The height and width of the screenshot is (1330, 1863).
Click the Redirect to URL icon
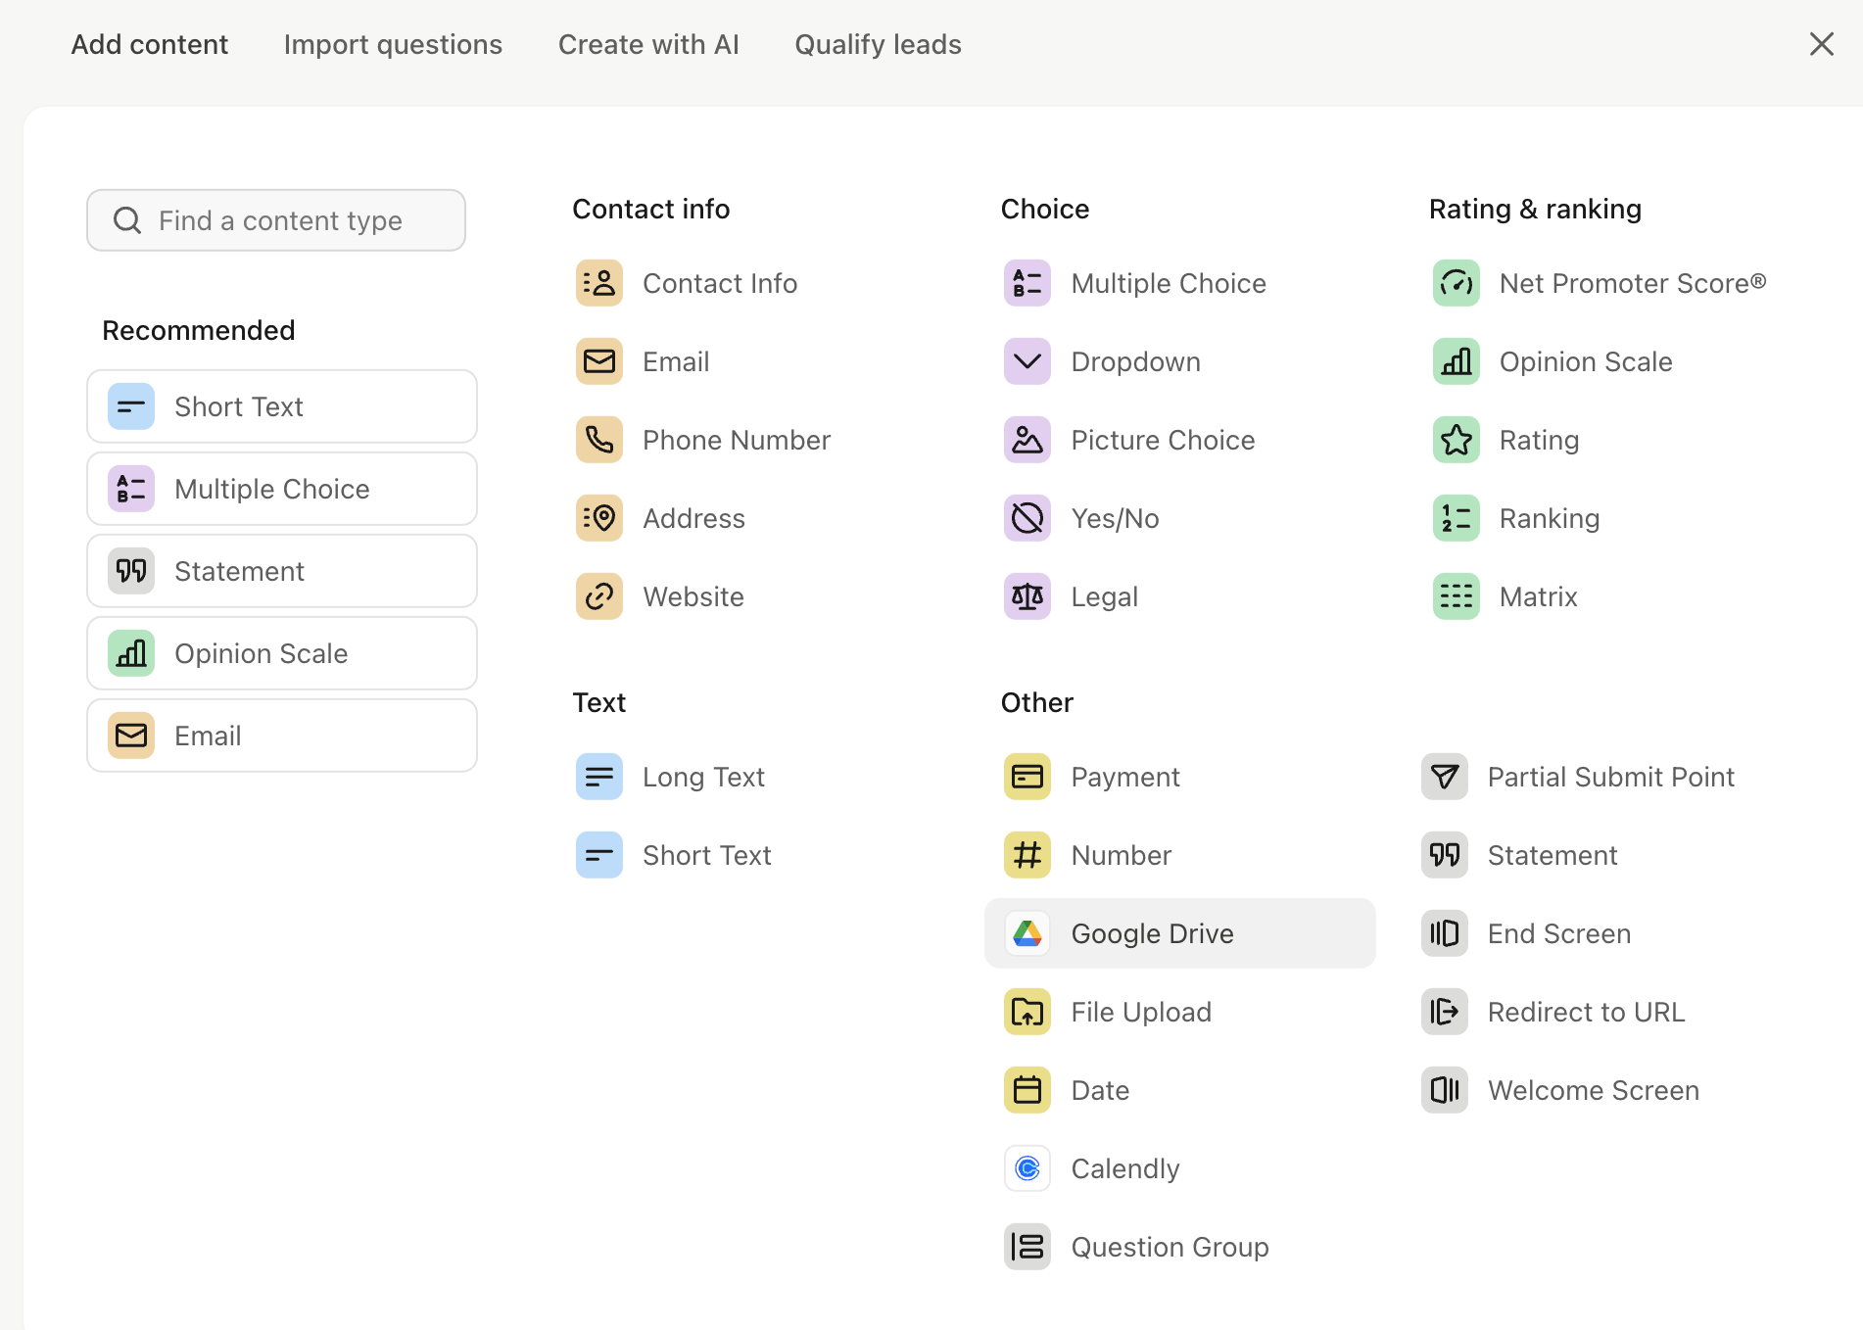[1445, 1012]
